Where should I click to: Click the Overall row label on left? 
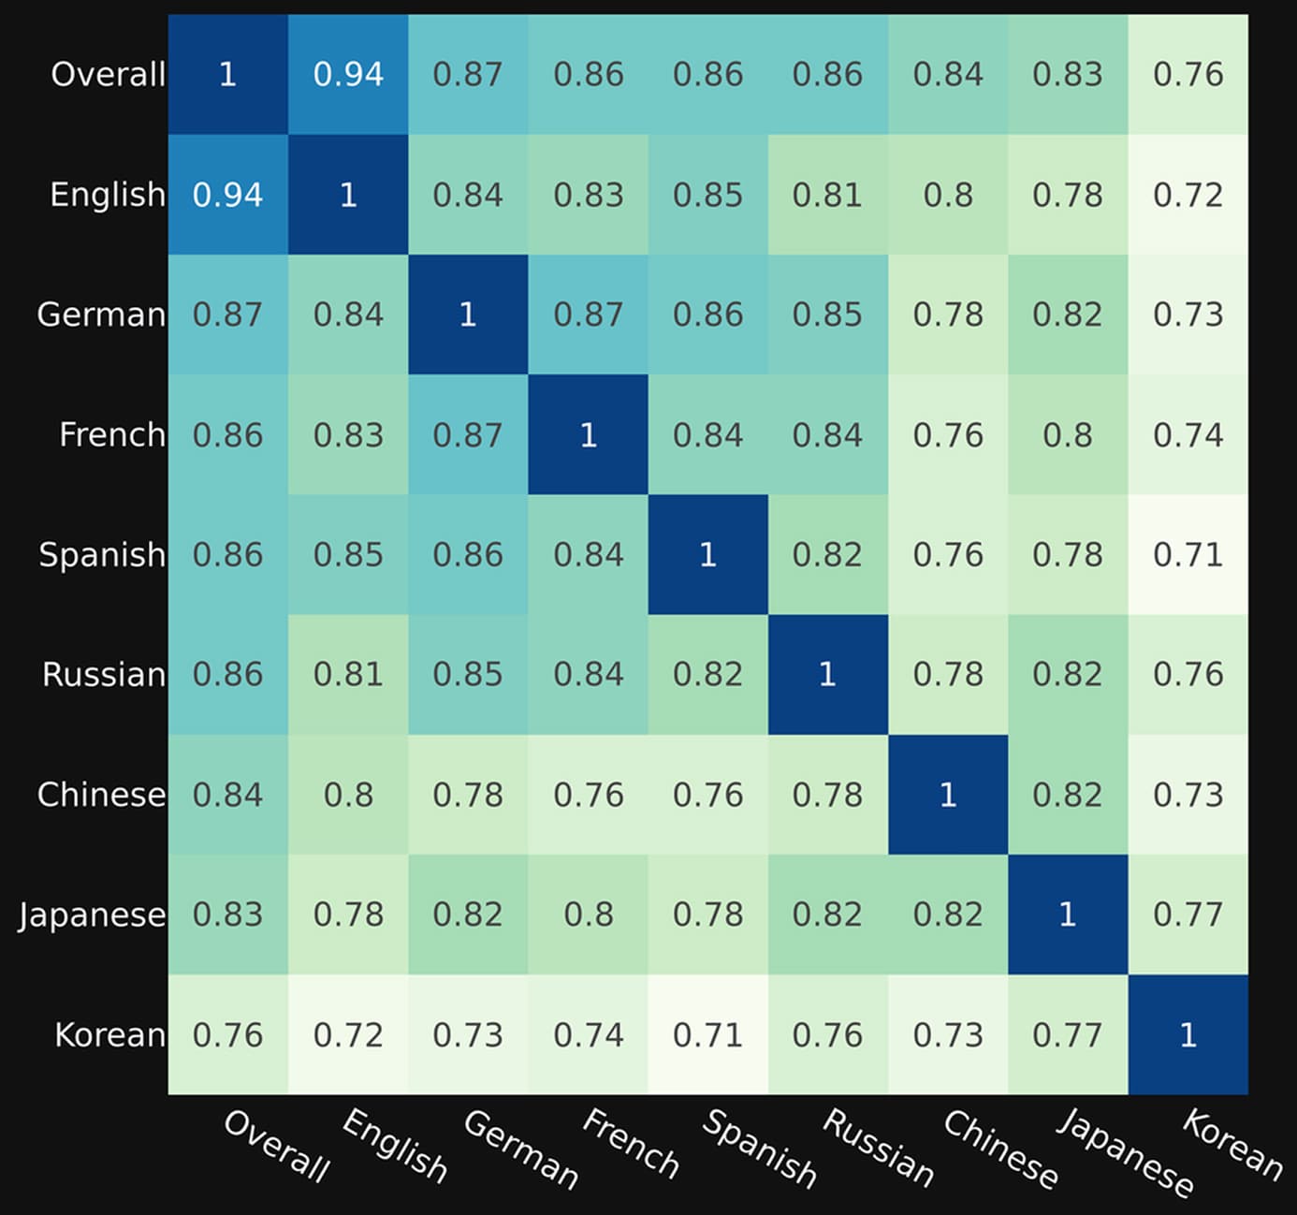click(x=108, y=74)
